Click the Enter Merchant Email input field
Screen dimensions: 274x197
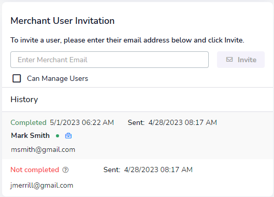110,60
